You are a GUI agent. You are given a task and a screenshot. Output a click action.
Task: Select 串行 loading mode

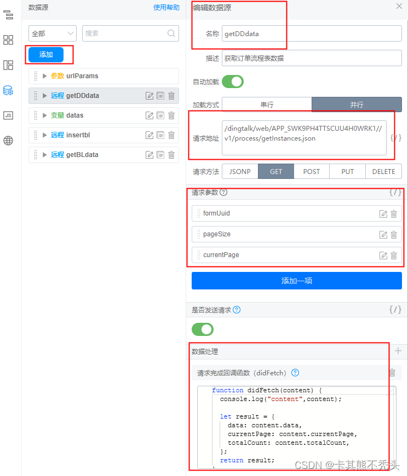tap(267, 105)
